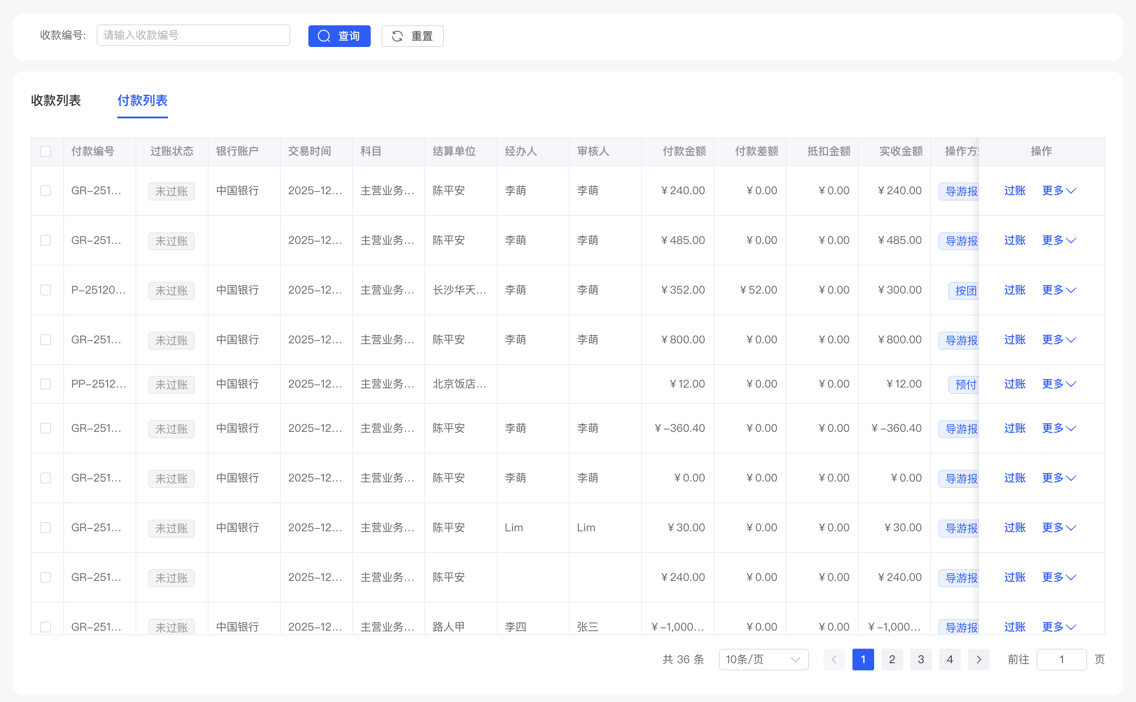Check the checkbox of row P-25120

point(46,290)
